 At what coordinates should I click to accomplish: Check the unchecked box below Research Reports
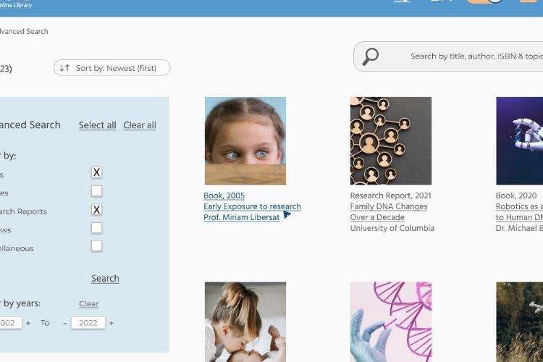[x=96, y=227]
